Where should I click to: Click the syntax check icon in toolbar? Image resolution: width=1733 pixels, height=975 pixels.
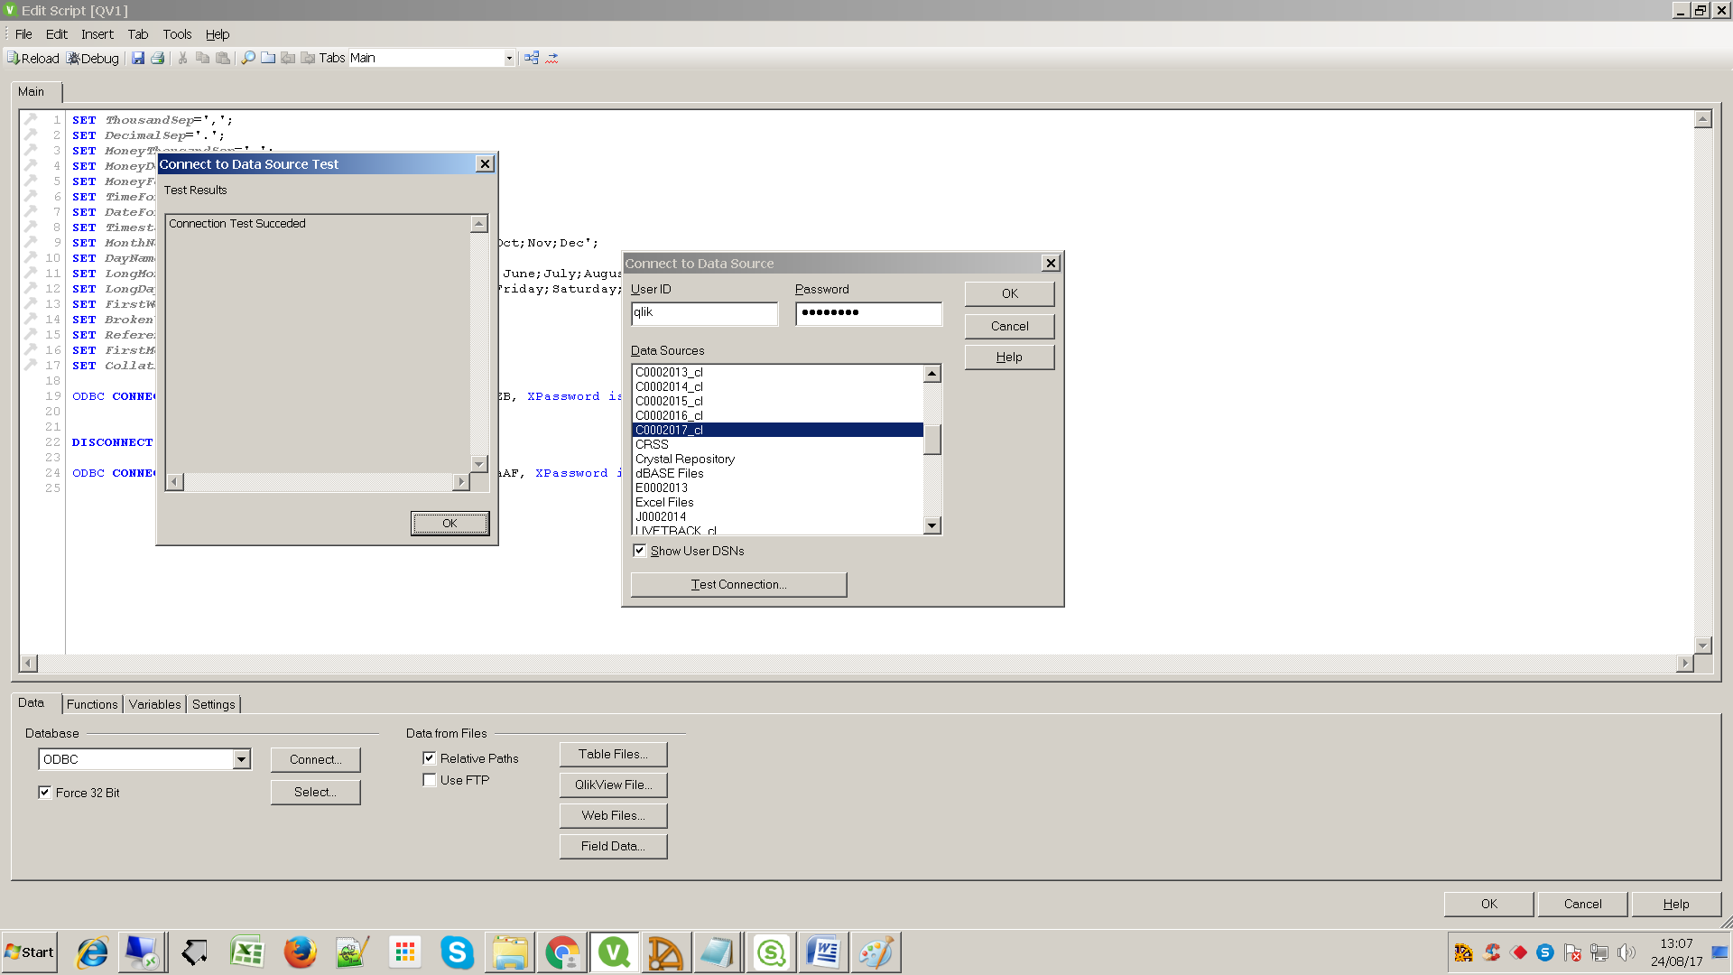coord(551,58)
